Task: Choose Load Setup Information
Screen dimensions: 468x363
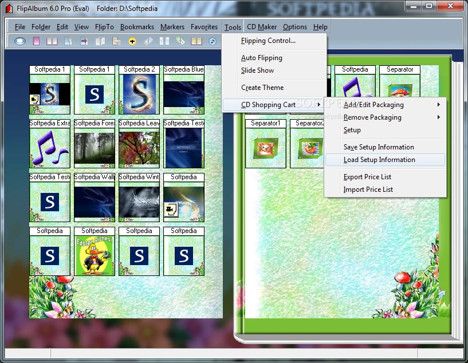Action: coord(386,160)
